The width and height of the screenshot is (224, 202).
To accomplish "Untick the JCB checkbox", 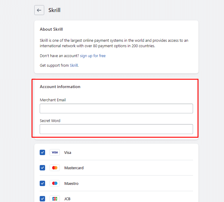I will point(42,199).
